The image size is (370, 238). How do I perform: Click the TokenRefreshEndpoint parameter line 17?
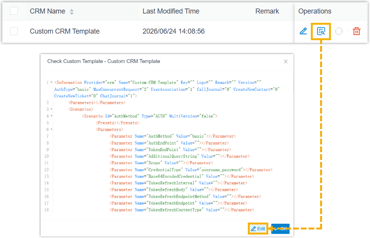click(x=178, y=203)
